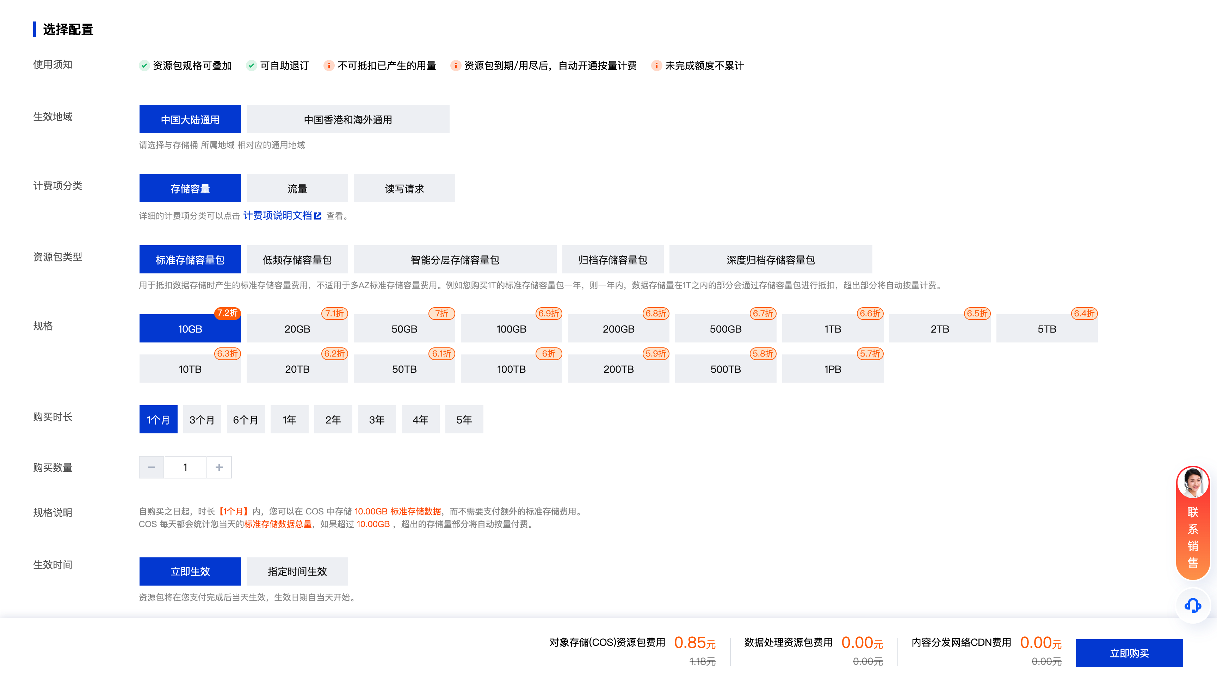Click the green check icon beside 可自助退订
Image resolution: width=1217 pixels, height=680 pixels.
[251, 66]
